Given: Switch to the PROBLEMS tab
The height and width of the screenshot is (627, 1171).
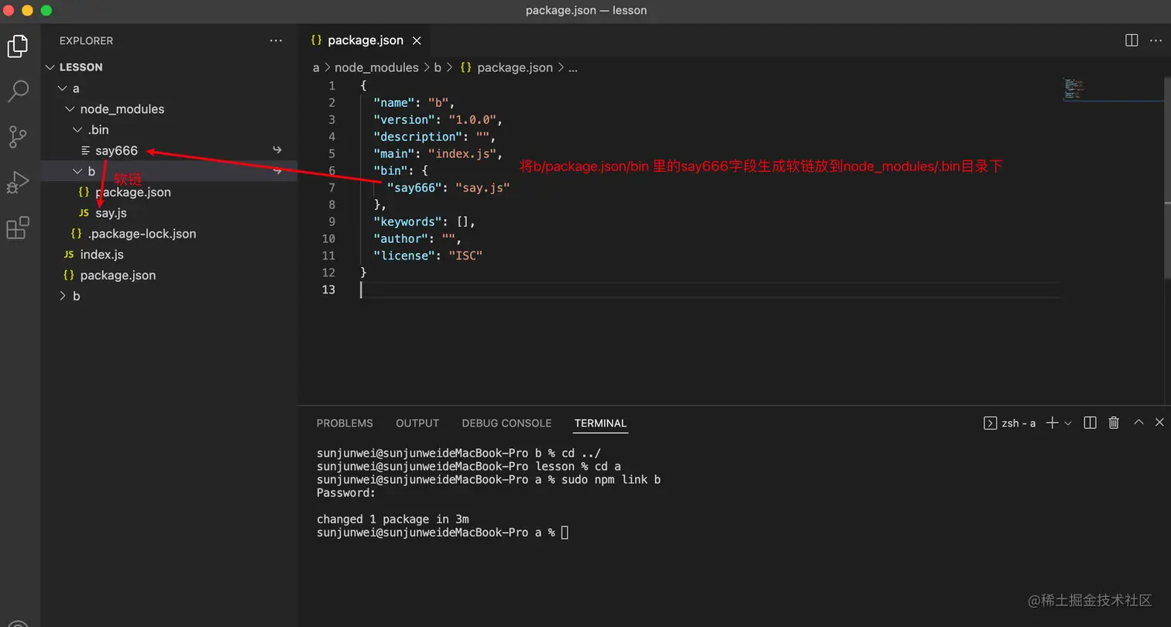Looking at the screenshot, I should [x=345, y=423].
